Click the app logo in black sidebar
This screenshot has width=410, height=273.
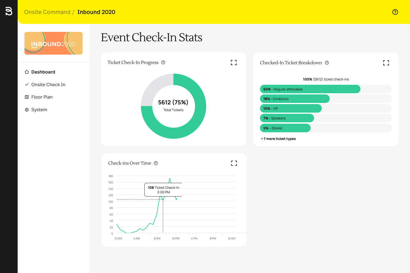tap(9, 11)
